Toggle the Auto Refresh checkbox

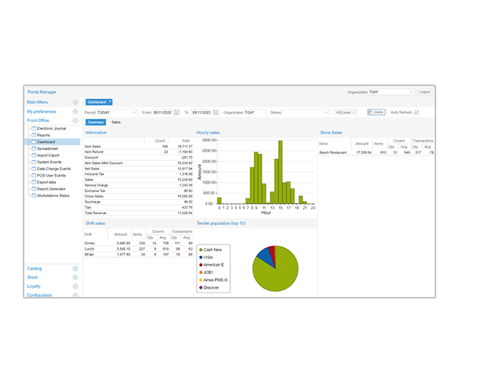[416, 113]
